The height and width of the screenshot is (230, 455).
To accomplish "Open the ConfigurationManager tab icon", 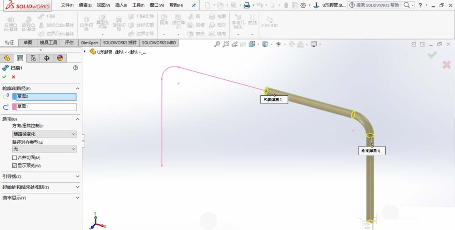I will [x=33, y=58].
